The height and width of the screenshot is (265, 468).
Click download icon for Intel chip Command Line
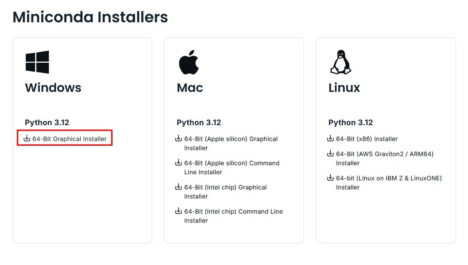click(178, 211)
